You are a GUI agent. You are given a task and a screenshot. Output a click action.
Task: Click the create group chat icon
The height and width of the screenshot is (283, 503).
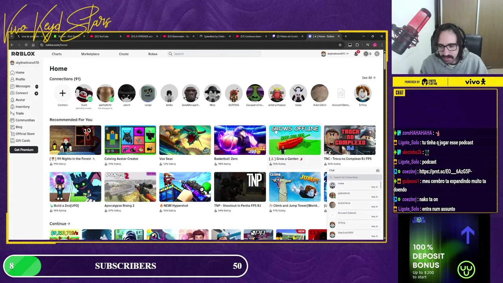point(378,171)
